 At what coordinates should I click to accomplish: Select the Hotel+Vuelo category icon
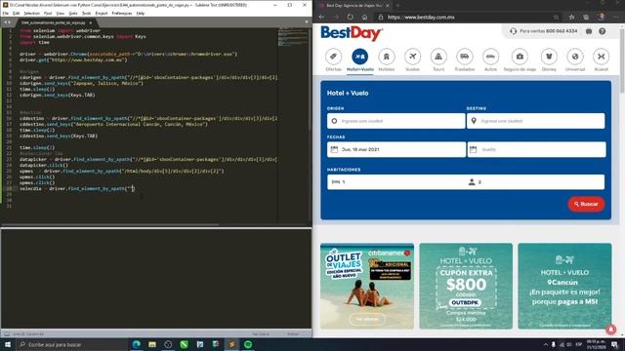tap(359, 57)
